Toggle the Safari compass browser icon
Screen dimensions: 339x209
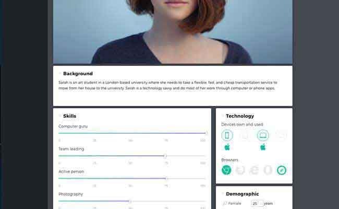click(282, 170)
